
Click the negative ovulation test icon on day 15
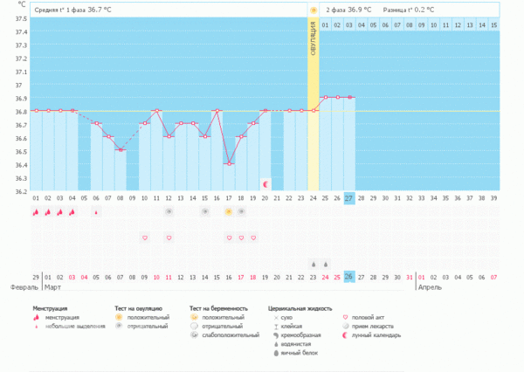point(205,211)
